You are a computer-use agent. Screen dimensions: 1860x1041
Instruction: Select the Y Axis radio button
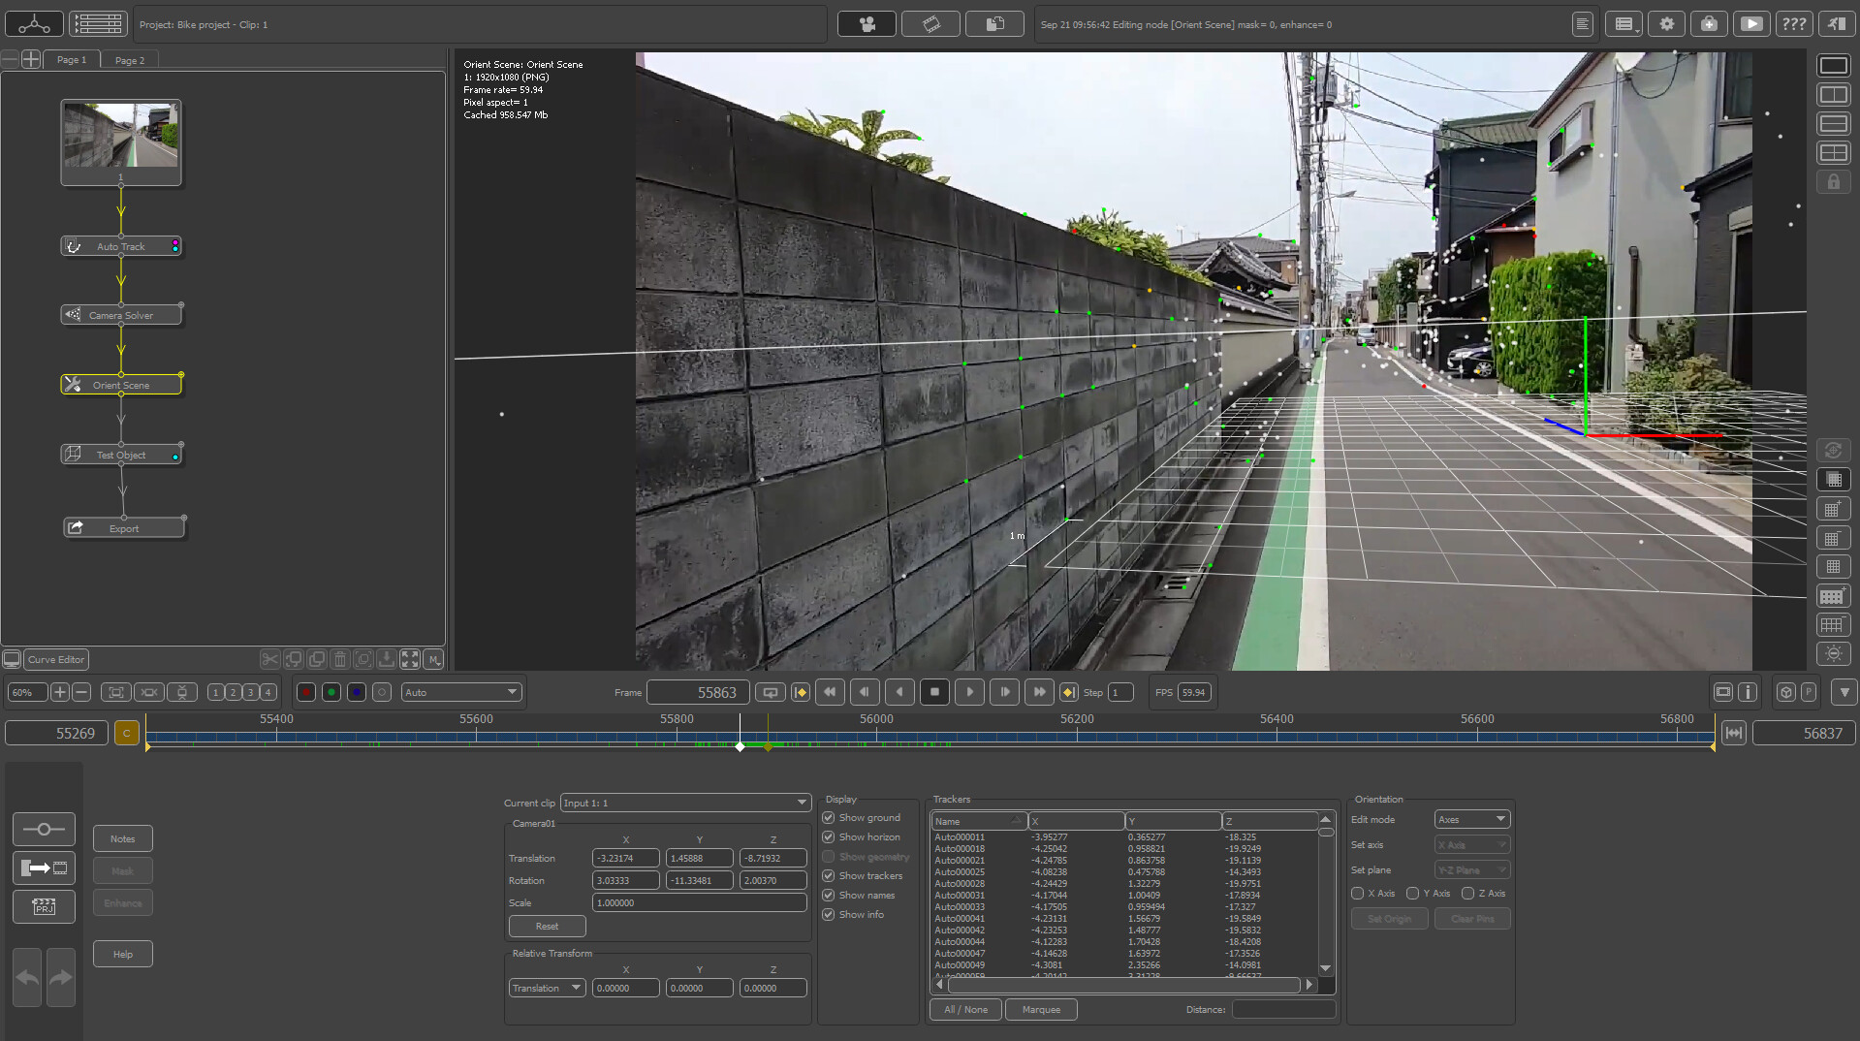click(1413, 893)
